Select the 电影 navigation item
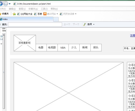Viewport: 135px width, 111px height. click(x=41, y=47)
